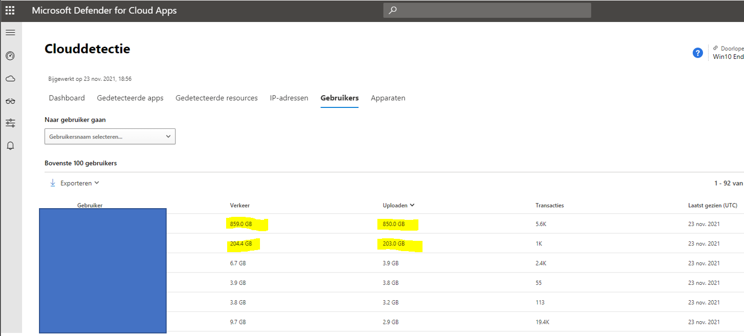Click the Bovenste 100 gebruikers heading
Screen dimensions: 744x336
[x=81, y=163]
